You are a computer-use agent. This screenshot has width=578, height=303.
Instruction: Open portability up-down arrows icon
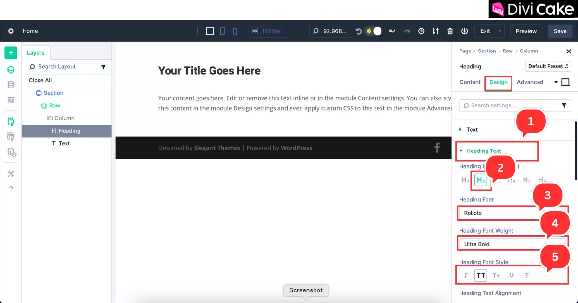436,31
